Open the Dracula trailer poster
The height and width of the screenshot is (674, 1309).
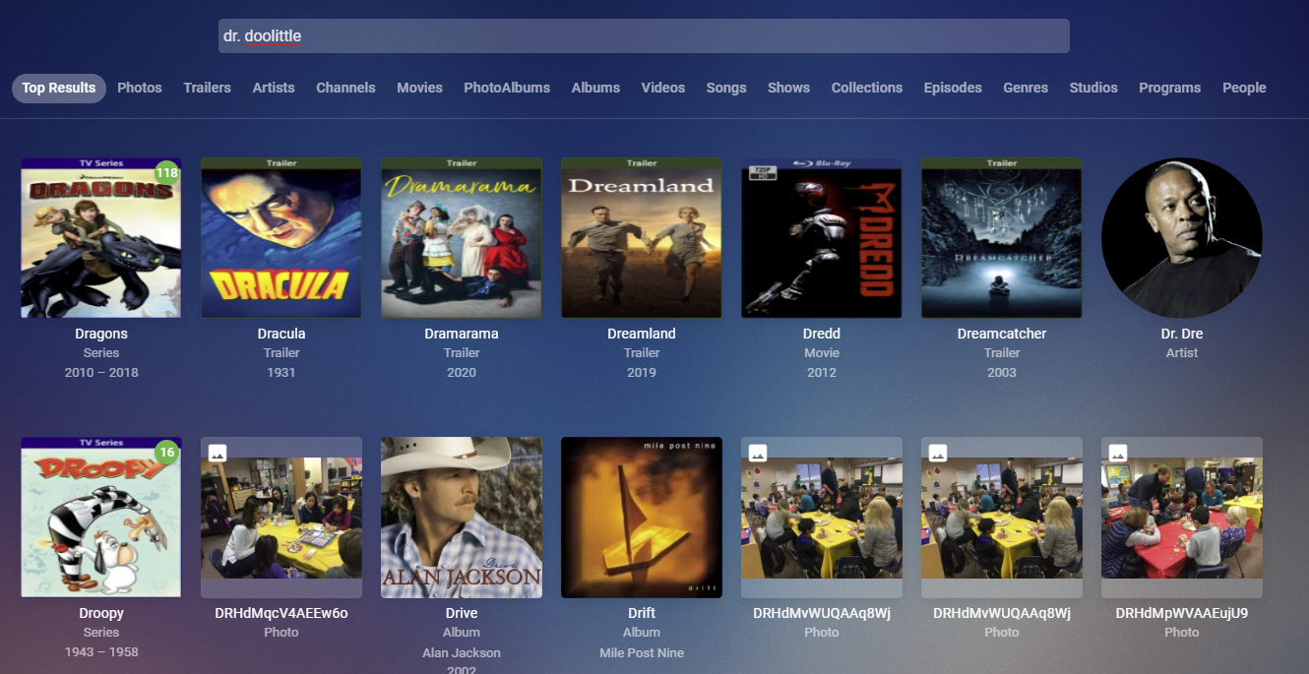[281, 238]
